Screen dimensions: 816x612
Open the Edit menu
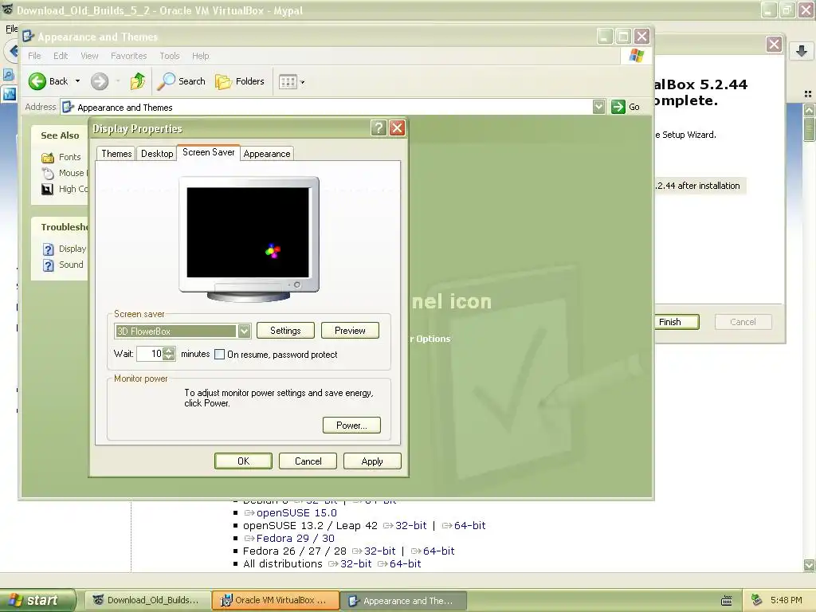(x=61, y=56)
